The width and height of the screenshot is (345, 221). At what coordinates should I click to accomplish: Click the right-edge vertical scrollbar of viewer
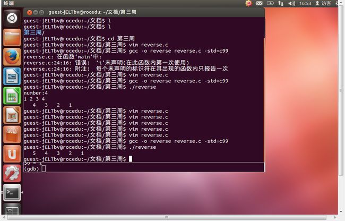pyautogui.click(x=341, y=90)
